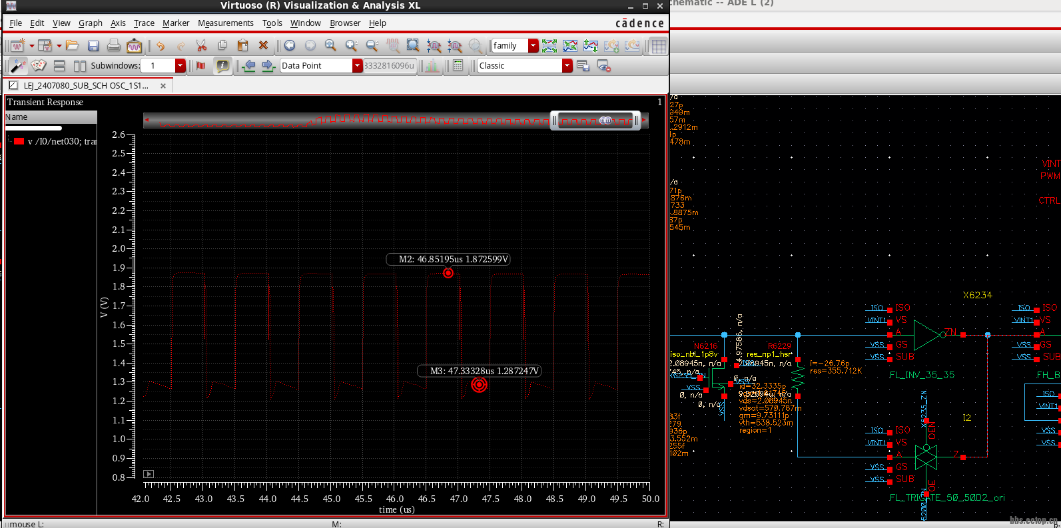Click the V (V) axis label
This screenshot has width=1061, height=528.
pyautogui.click(x=104, y=307)
